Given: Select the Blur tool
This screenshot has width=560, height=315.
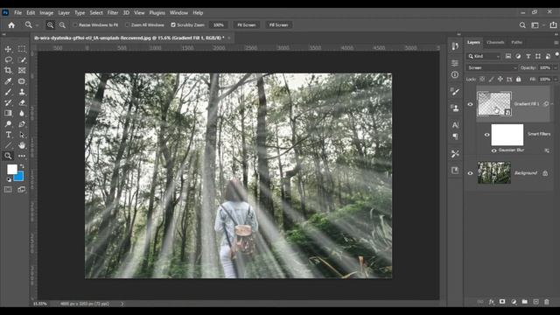Looking at the screenshot, I should pos(22,113).
